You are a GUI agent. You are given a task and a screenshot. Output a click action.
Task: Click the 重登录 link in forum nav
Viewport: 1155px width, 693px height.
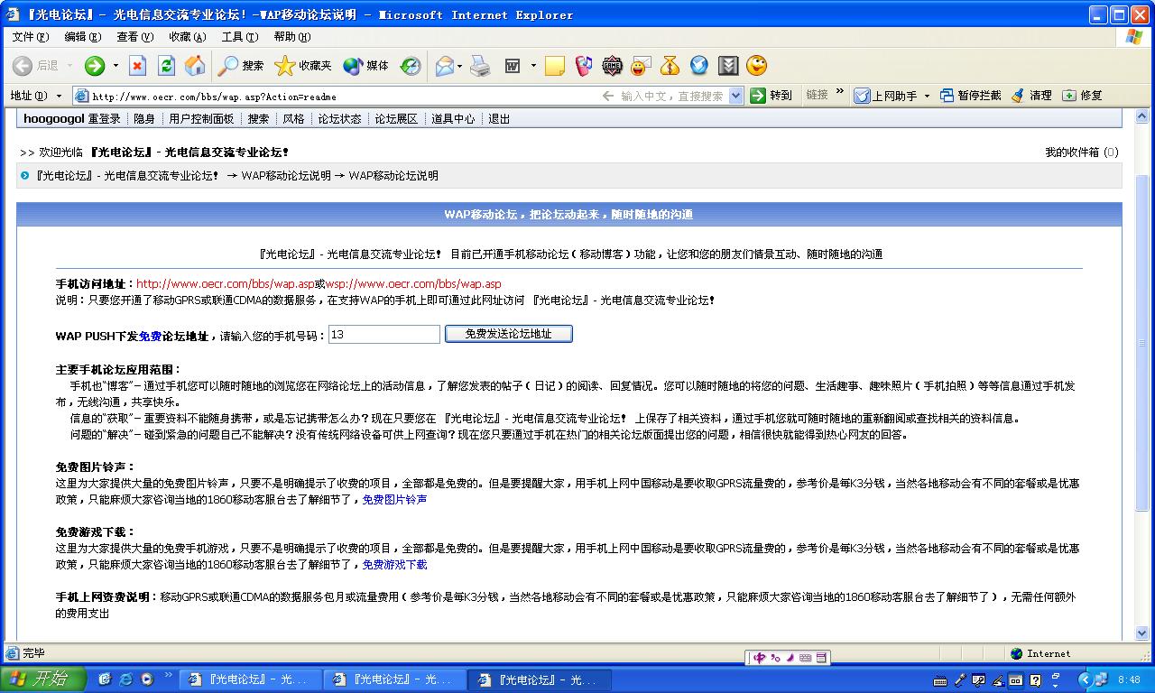pyautogui.click(x=104, y=119)
